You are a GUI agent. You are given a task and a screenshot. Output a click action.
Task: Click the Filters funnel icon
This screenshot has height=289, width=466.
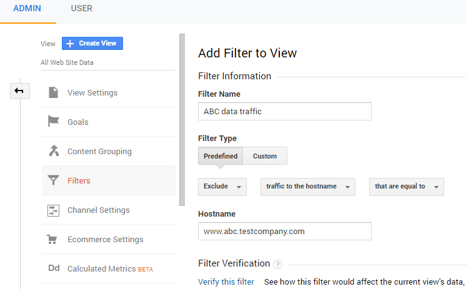[54, 180]
